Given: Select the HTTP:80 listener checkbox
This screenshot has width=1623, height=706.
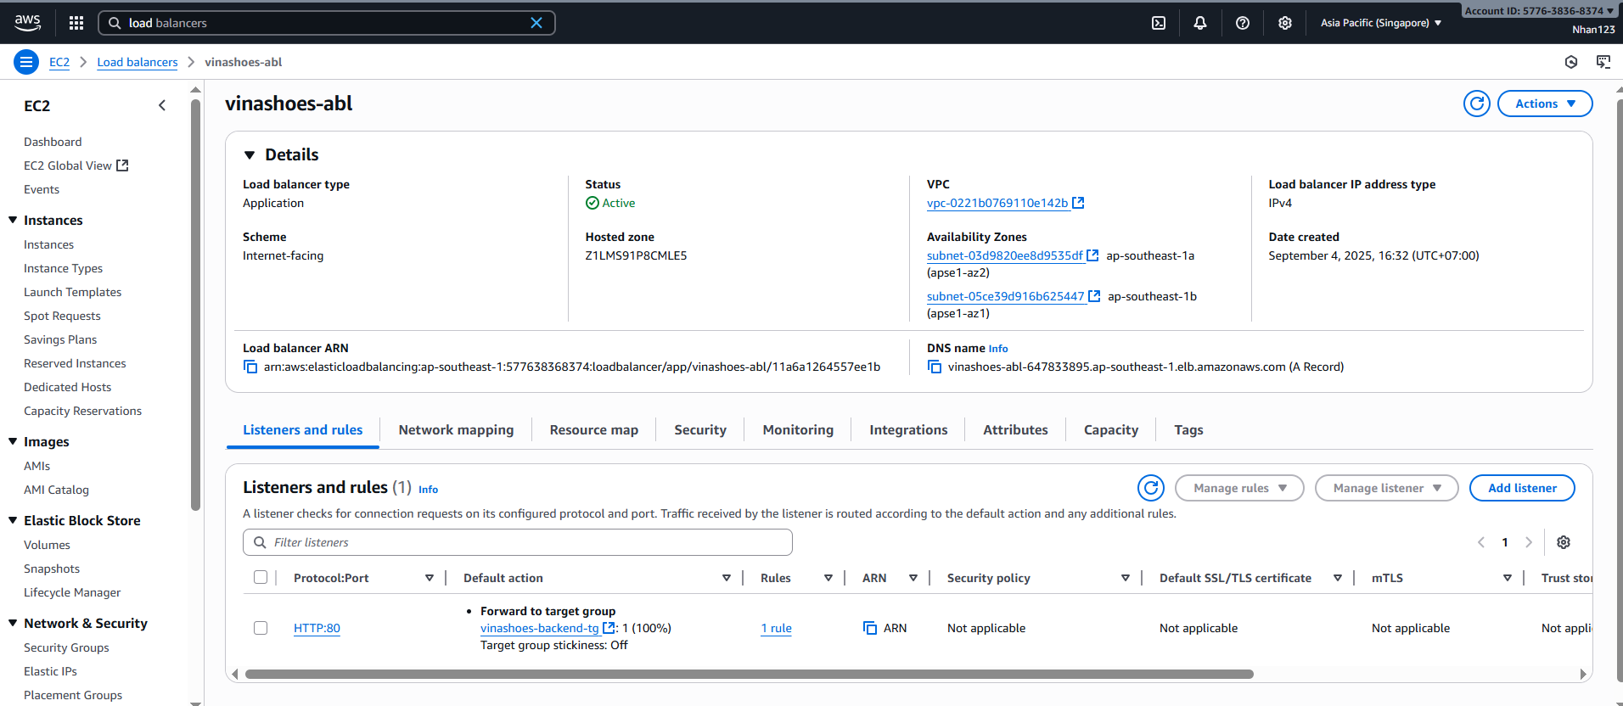Looking at the screenshot, I should tap(261, 628).
